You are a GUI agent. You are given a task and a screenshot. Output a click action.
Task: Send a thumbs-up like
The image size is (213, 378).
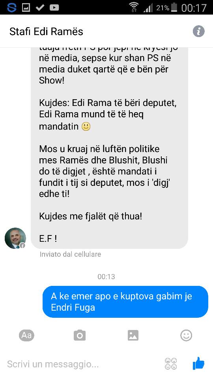198,363
